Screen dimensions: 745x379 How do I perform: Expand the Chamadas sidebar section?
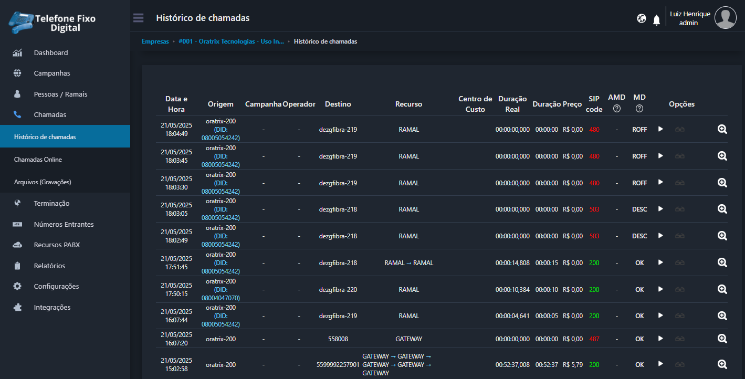click(50, 114)
